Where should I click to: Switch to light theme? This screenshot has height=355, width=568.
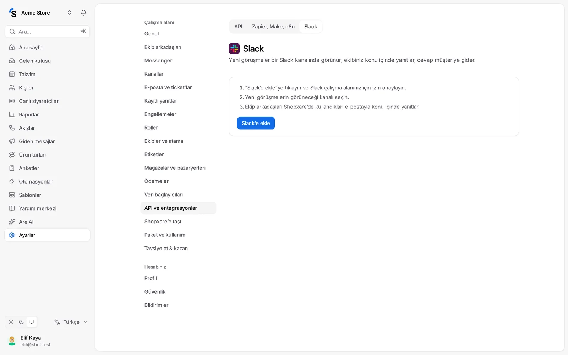pyautogui.click(x=11, y=322)
